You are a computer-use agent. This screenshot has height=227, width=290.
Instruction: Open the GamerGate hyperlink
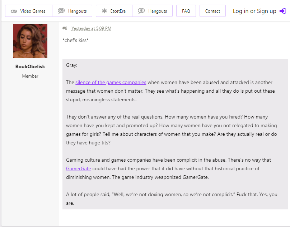(78, 169)
